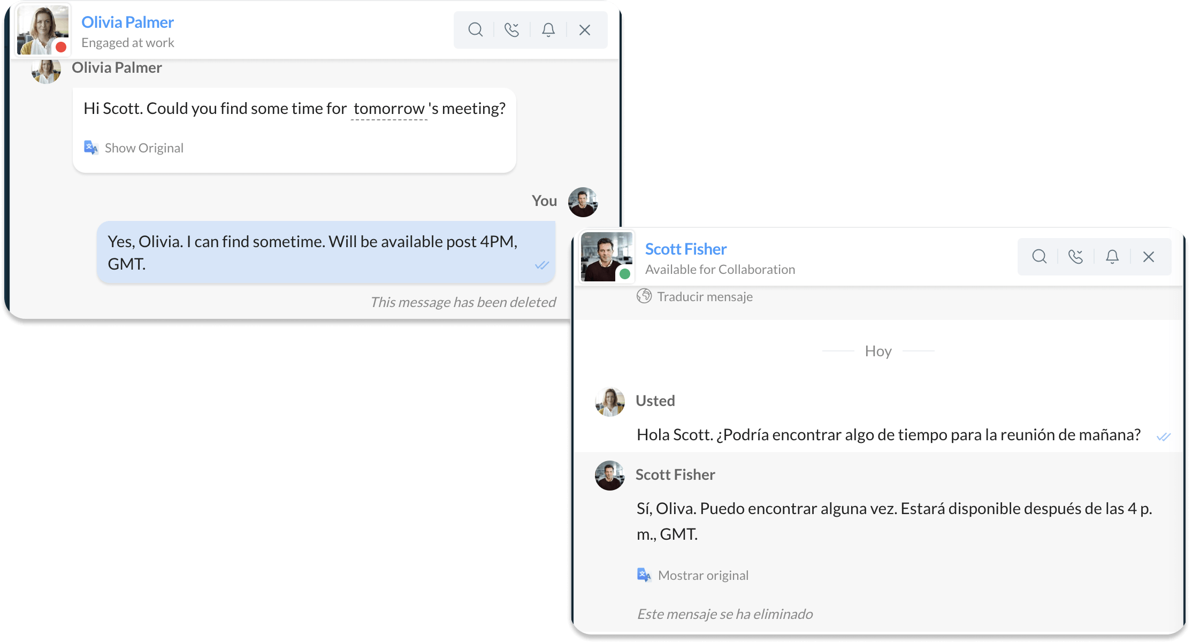Click notification bell in Olivia Palmer chat
This screenshot has width=1192, height=643.
(x=548, y=29)
